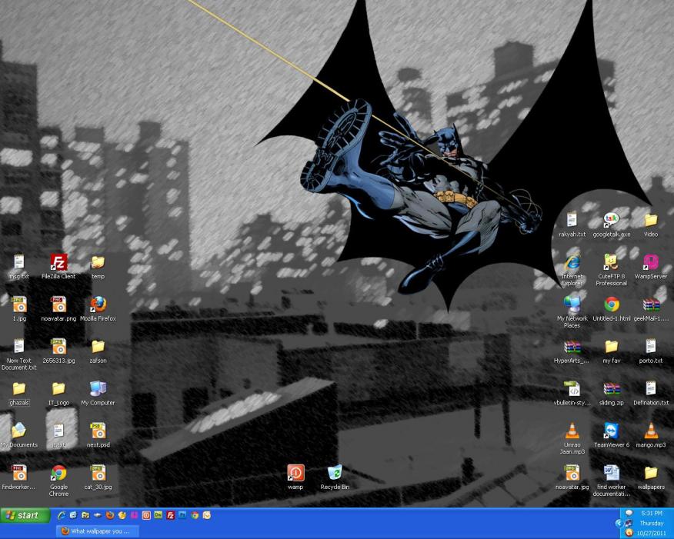674x539 pixels.
Task: Switch to "What wallpaper you..." Firefox taskbar window
Action: (x=98, y=531)
